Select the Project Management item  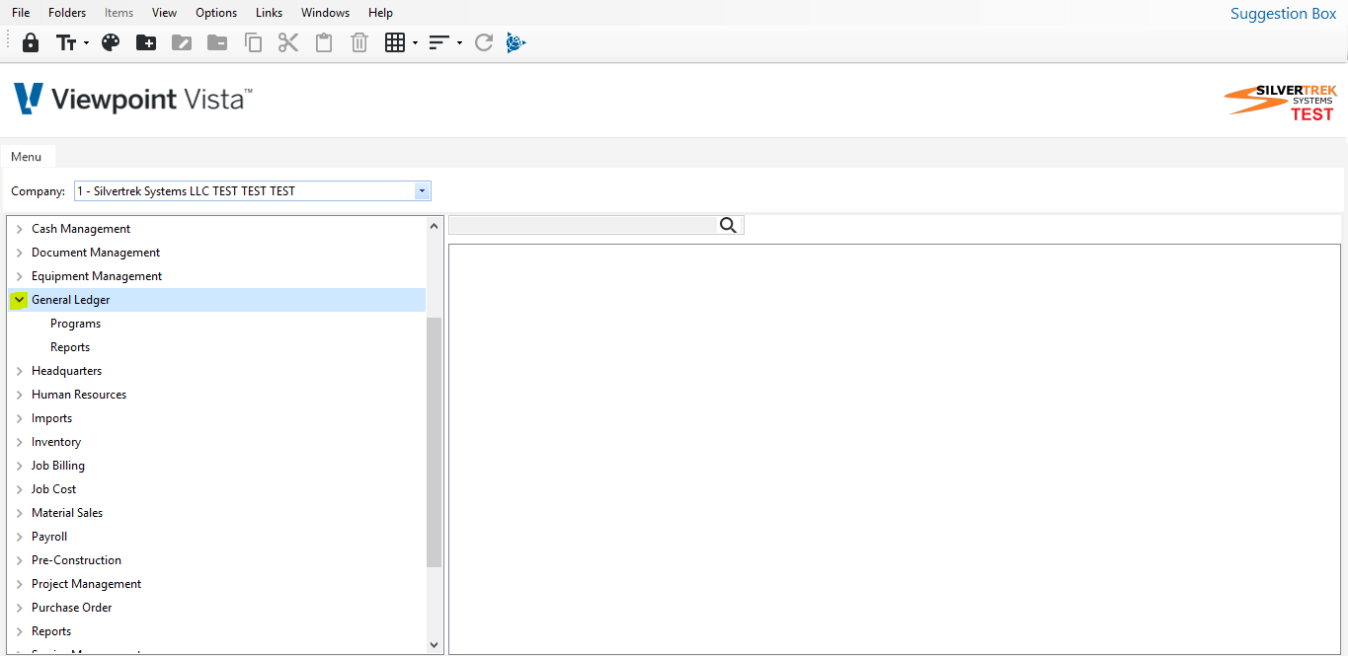[86, 584]
